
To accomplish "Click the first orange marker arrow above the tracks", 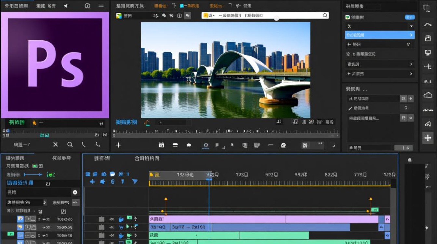I will point(166,198).
